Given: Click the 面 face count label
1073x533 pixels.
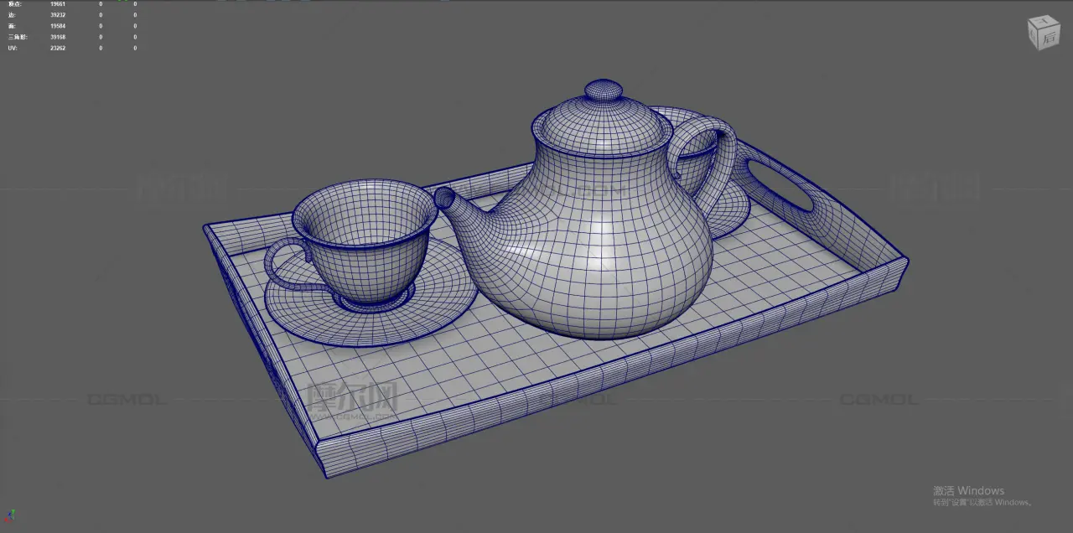Looking at the screenshot, I should pyautogui.click(x=11, y=26).
